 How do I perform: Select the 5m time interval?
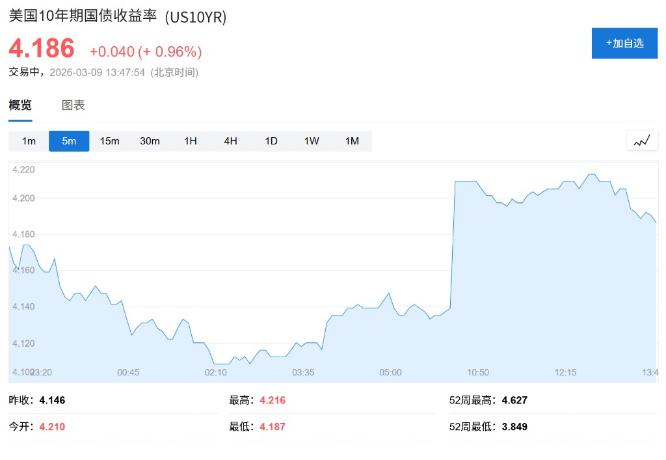pyautogui.click(x=69, y=141)
